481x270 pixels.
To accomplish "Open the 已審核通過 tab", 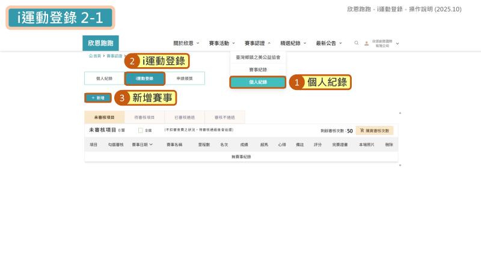I will 185,118.
